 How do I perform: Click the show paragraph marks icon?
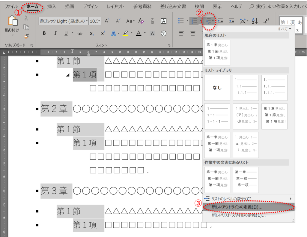pos(267,20)
